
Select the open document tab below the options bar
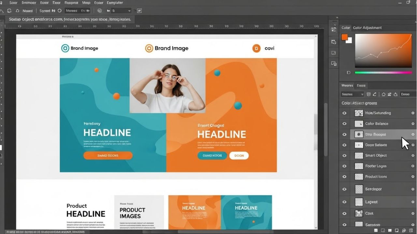click(x=70, y=19)
